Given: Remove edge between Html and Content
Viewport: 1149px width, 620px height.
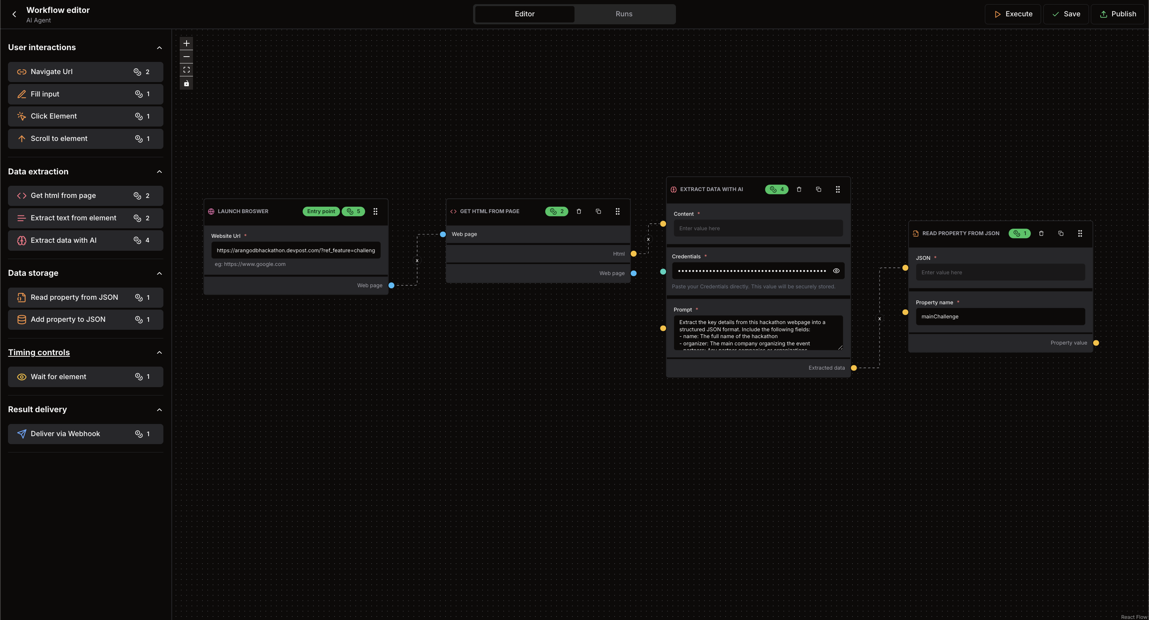Looking at the screenshot, I should click(648, 239).
